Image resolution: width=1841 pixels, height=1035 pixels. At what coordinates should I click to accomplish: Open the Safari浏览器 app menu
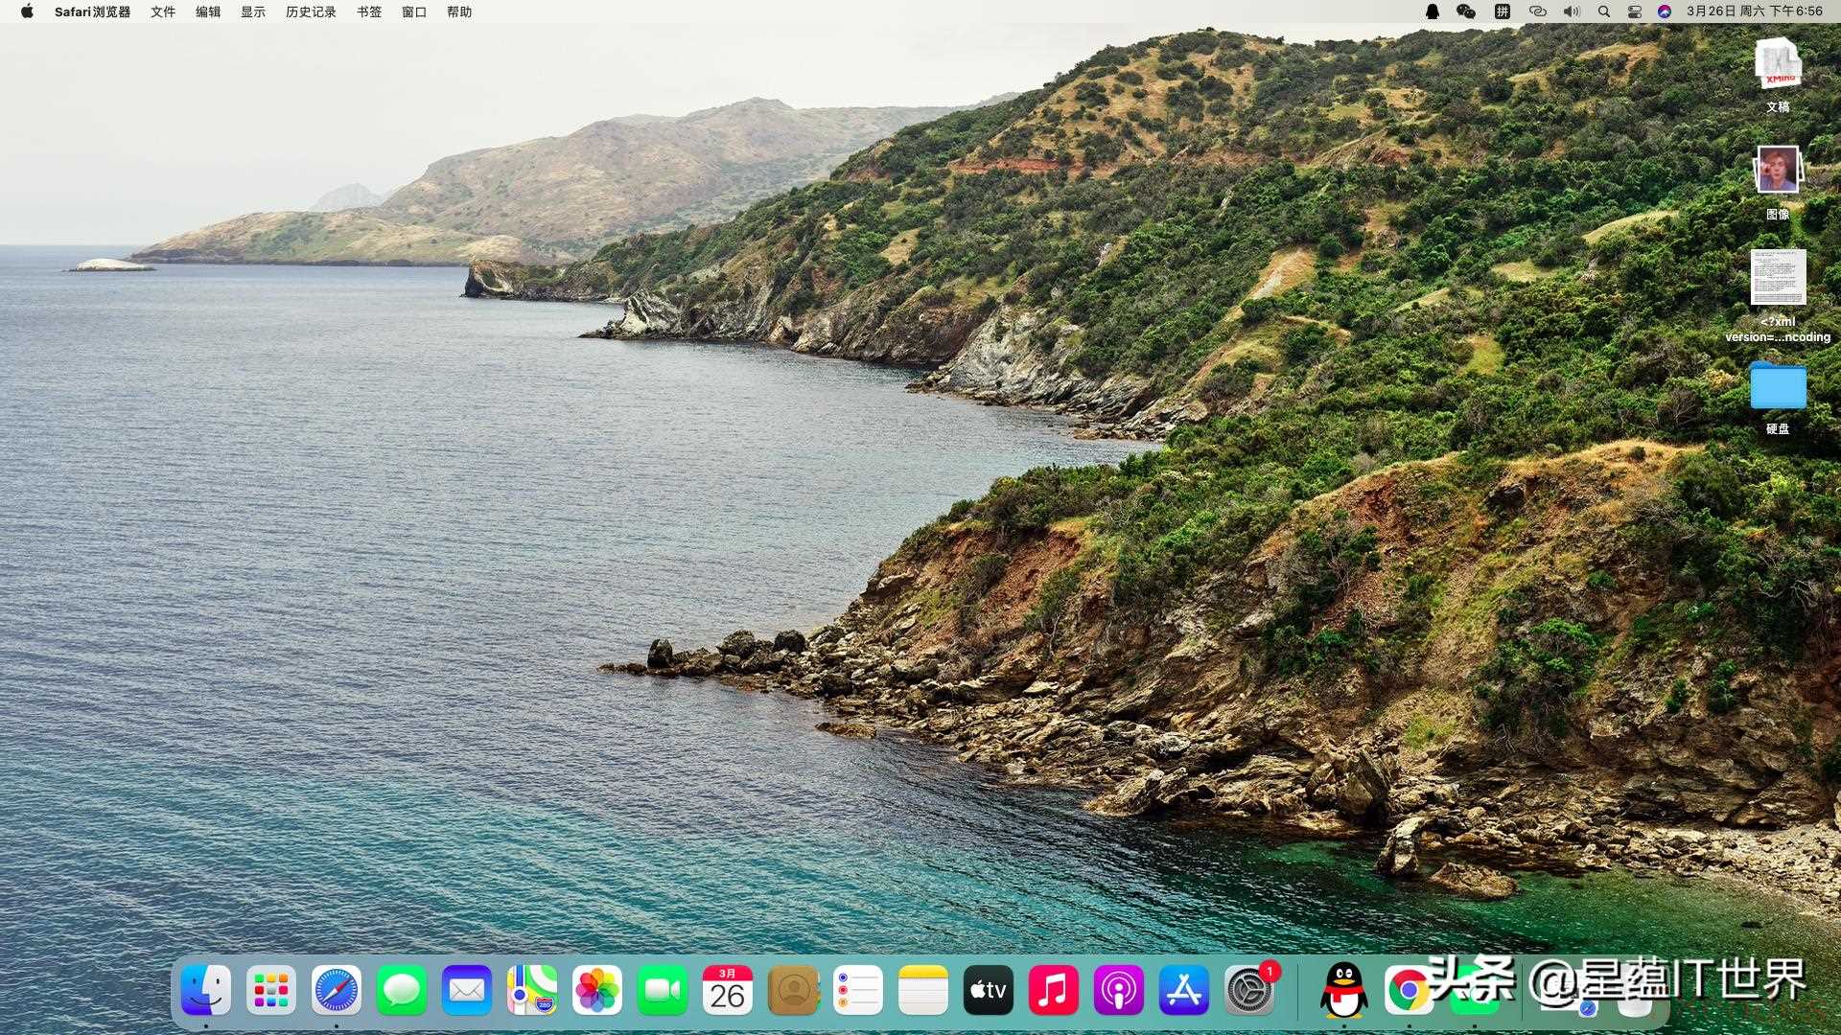92,11
